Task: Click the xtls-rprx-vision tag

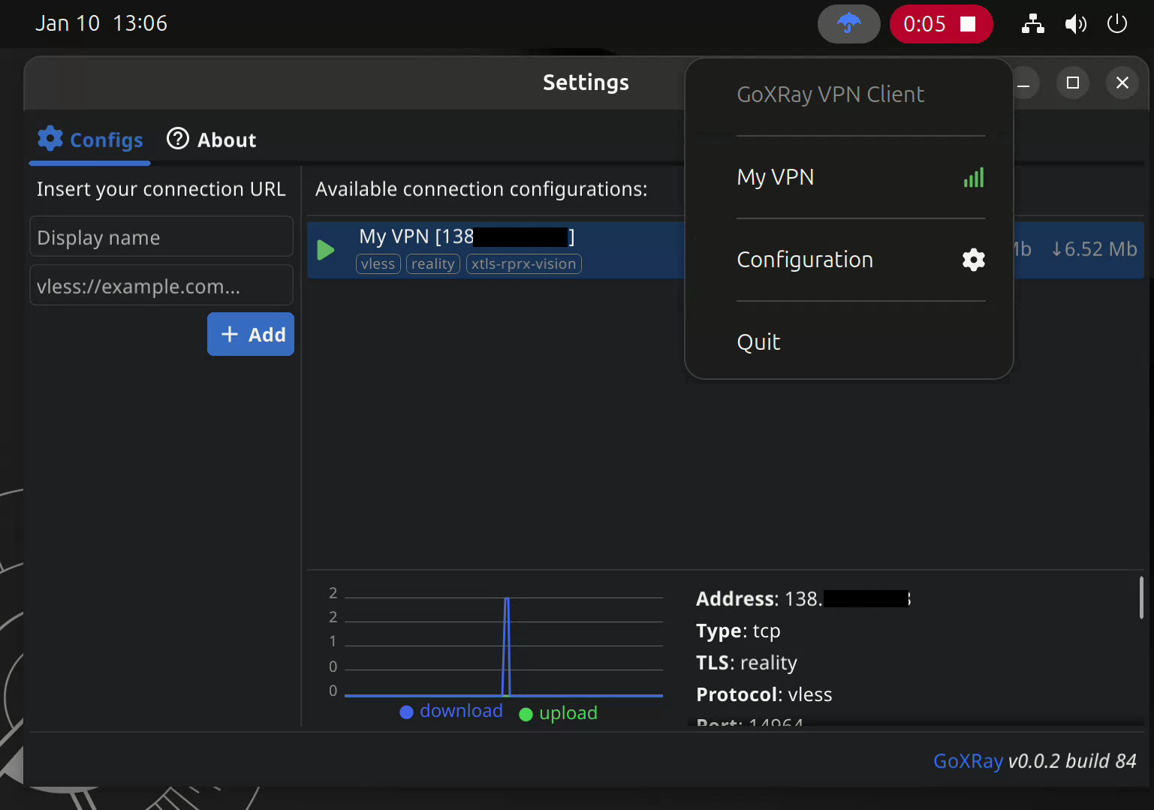Action: point(523,264)
